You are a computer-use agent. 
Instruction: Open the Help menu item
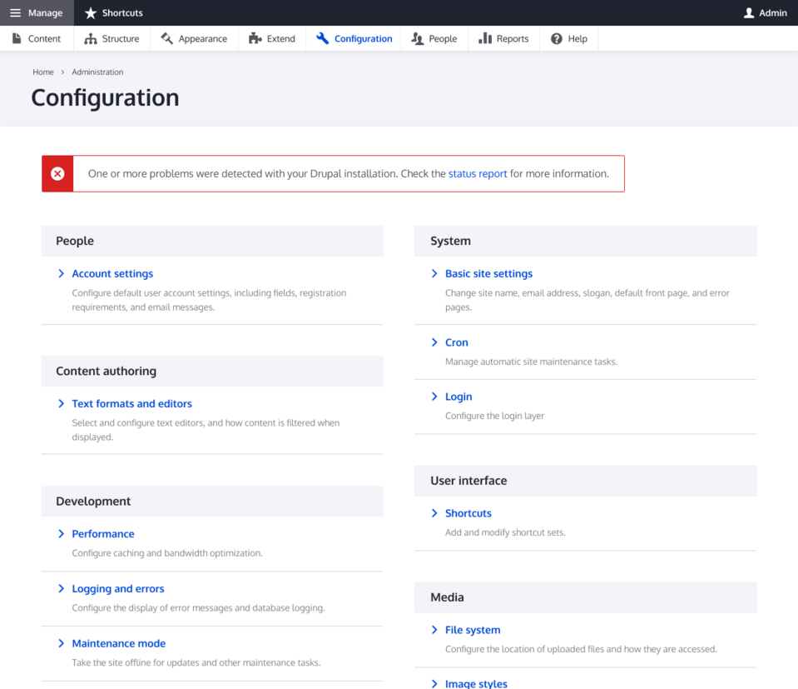pos(569,38)
